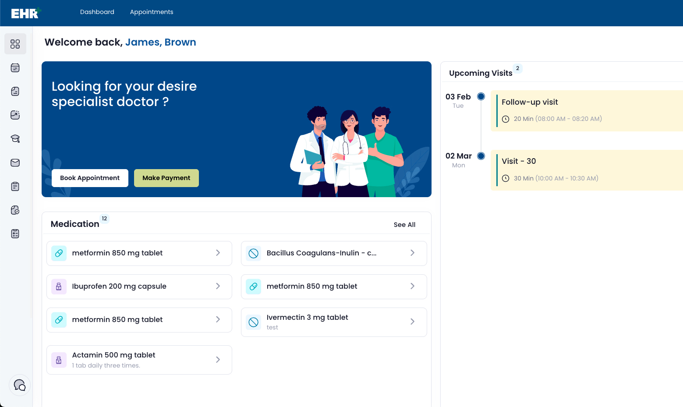Go to Dashboard in top navigation

[97, 12]
